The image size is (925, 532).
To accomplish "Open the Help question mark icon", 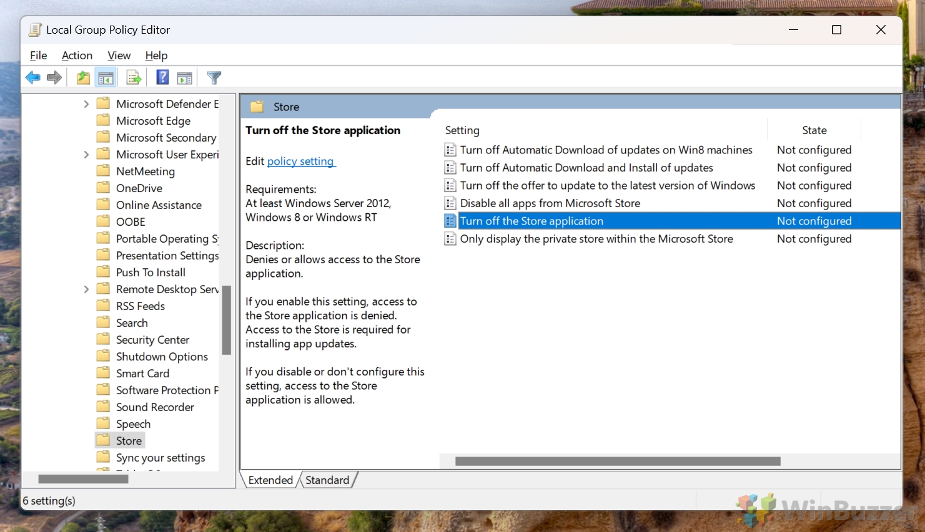I will [x=162, y=77].
